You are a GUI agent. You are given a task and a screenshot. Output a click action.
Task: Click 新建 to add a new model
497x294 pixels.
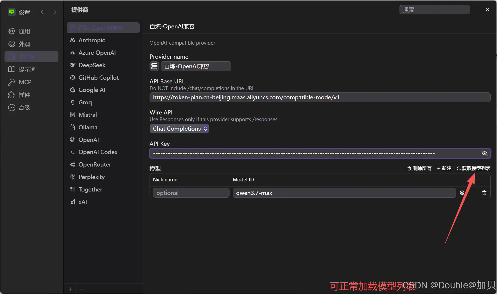tap(444, 168)
